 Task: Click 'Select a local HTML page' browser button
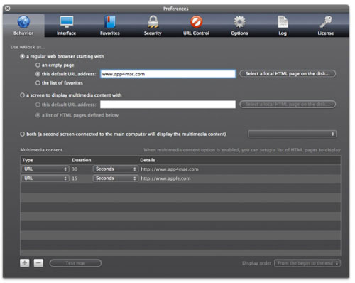(x=288, y=73)
